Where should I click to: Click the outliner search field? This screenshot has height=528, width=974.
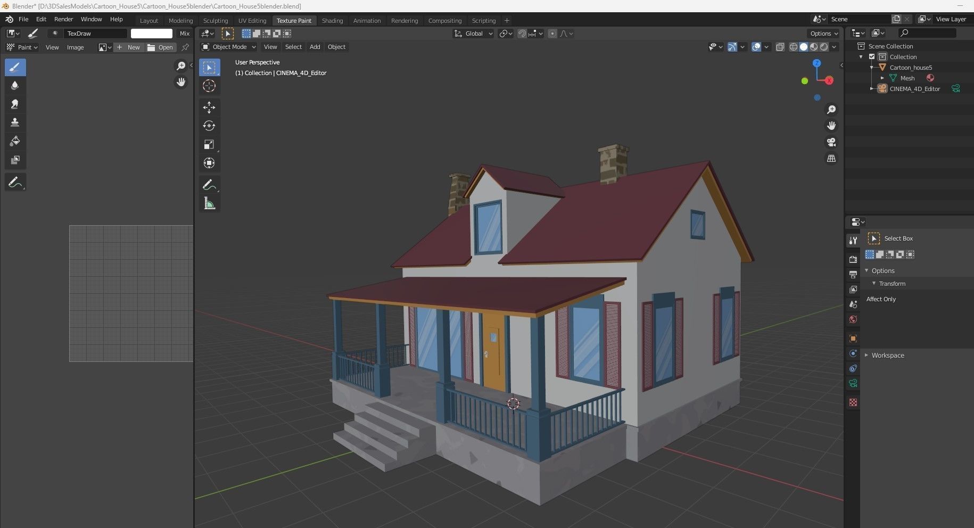[x=927, y=33]
